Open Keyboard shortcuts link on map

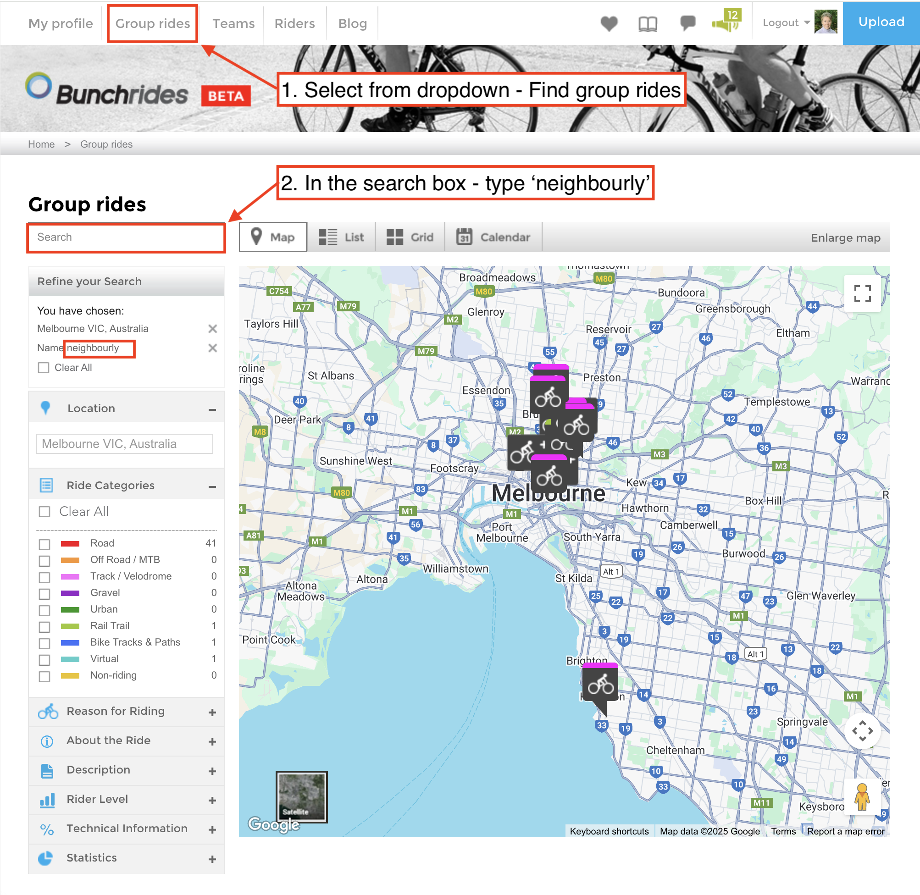(609, 831)
